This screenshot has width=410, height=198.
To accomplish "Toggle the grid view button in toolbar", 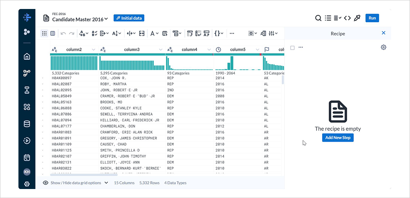I will tap(44, 34).
